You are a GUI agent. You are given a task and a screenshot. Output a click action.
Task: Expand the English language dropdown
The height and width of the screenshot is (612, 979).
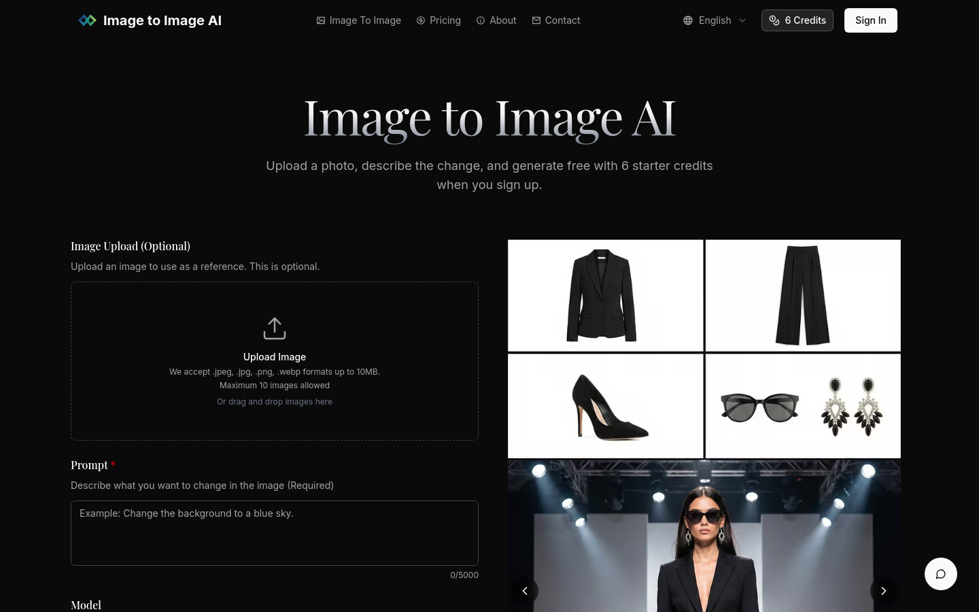715,20
